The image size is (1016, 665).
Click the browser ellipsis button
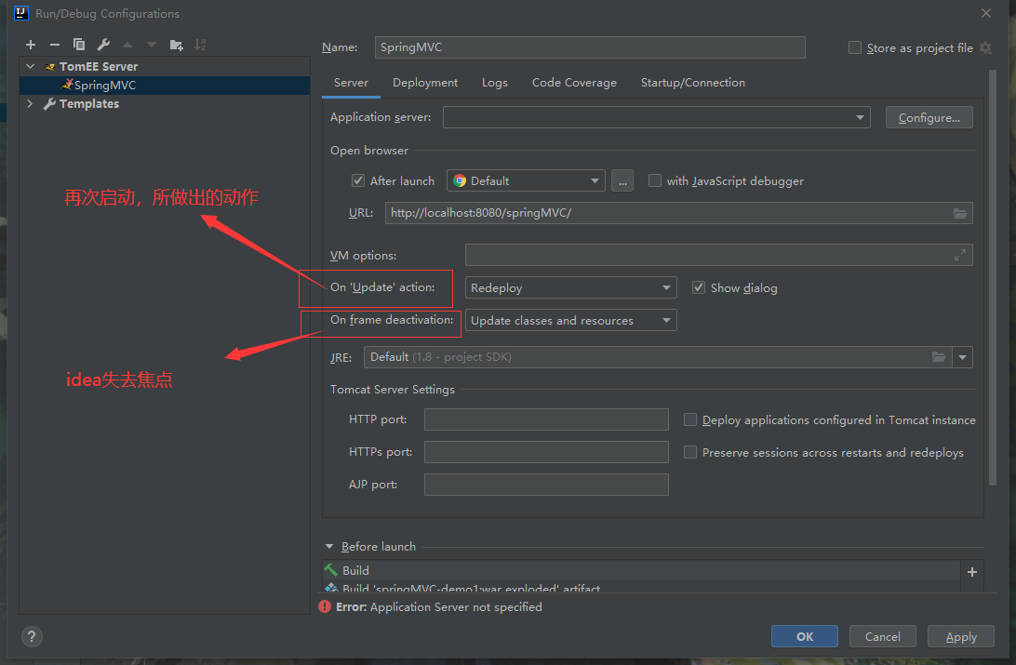click(622, 180)
